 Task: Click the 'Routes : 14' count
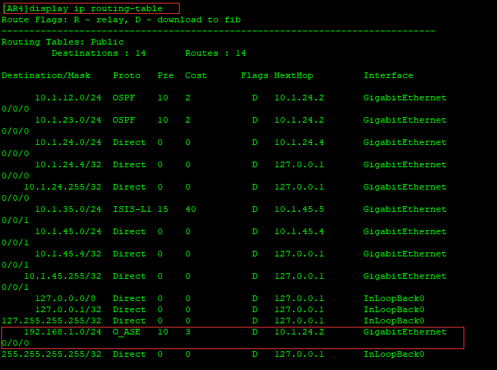pyautogui.click(x=216, y=53)
